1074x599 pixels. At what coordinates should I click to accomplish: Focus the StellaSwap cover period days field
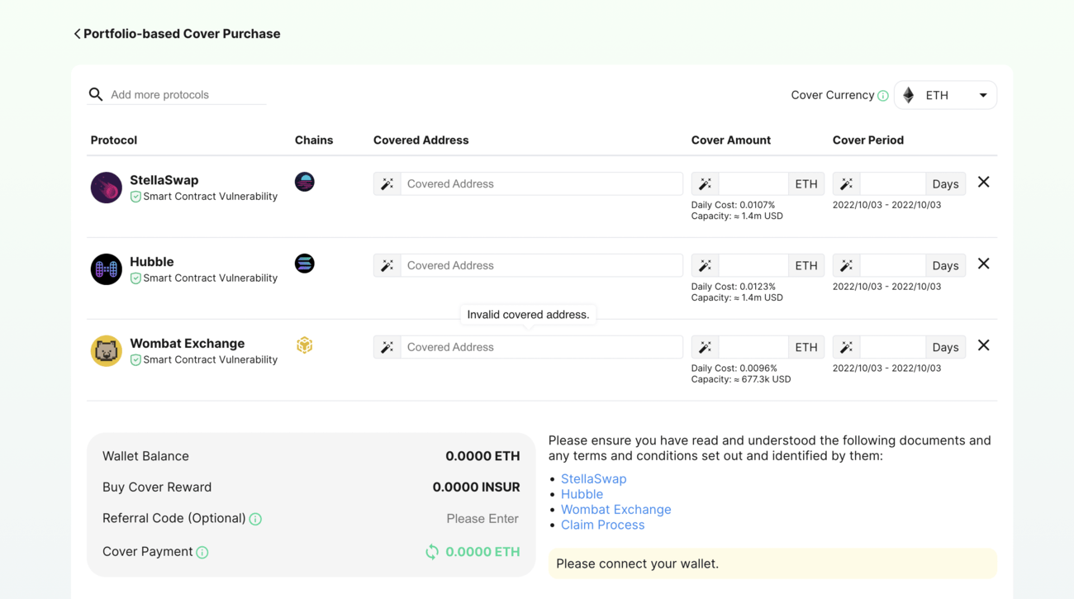[893, 183]
